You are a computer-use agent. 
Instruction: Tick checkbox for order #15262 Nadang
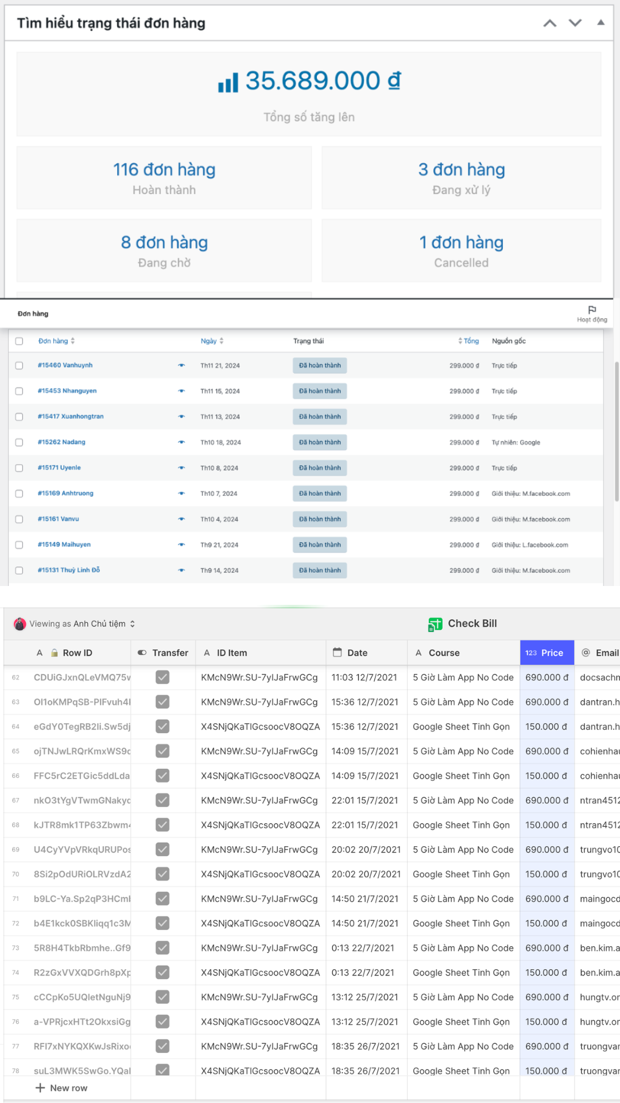pyautogui.click(x=19, y=442)
